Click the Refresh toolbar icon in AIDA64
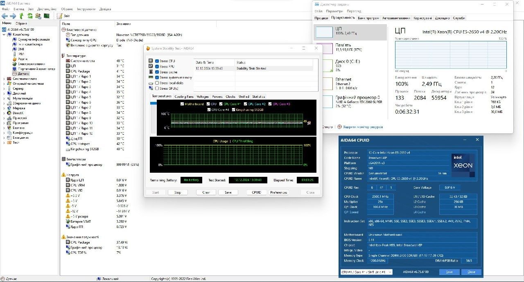 tap(30, 16)
